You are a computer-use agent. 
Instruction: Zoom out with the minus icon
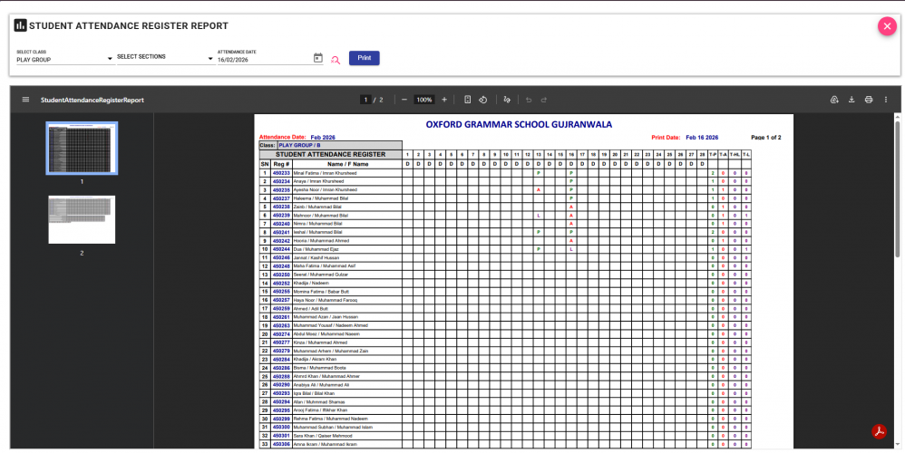click(x=404, y=100)
